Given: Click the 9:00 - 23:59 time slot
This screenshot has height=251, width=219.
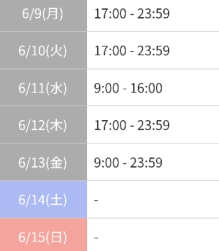Looking at the screenshot, I should tap(128, 163).
